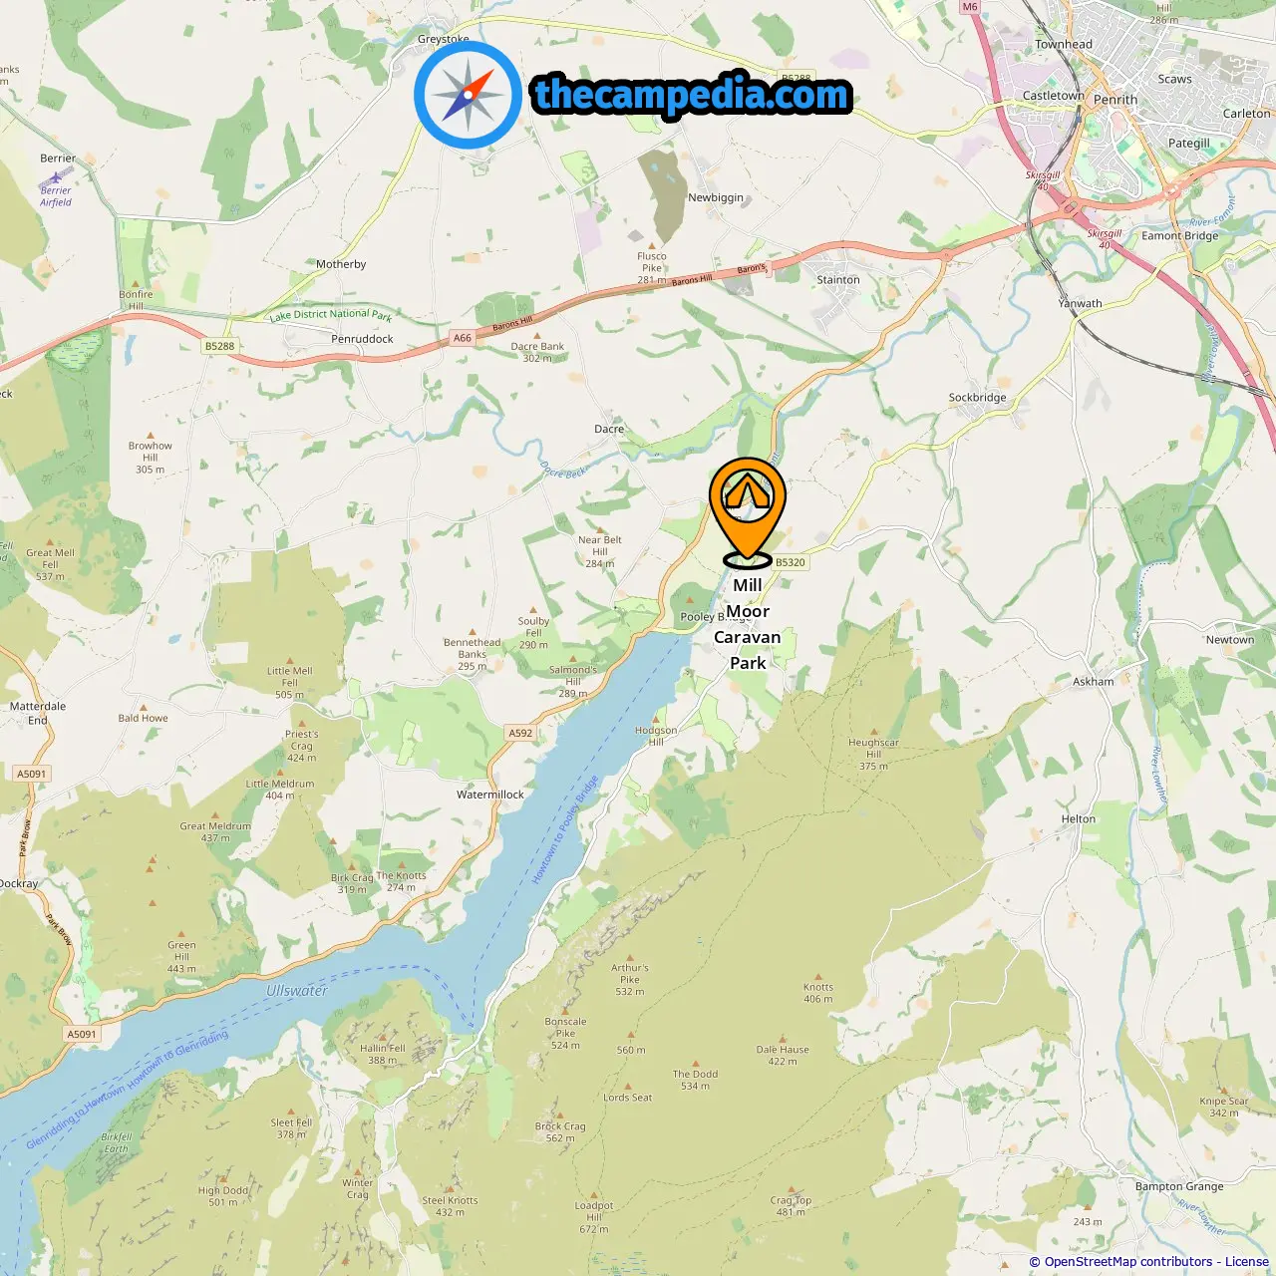Select the Mill Moor Caravan Park label
The height and width of the screenshot is (1276, 1276).
748,624
